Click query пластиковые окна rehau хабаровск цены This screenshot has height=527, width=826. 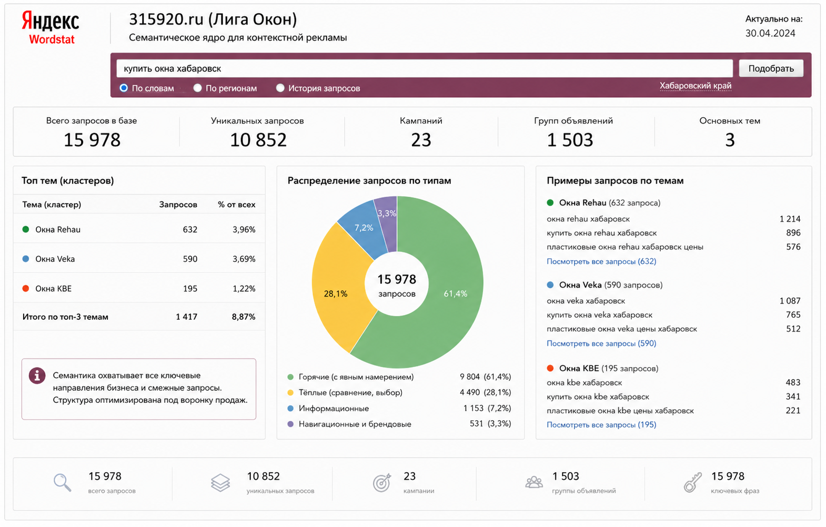click(625, 247)
